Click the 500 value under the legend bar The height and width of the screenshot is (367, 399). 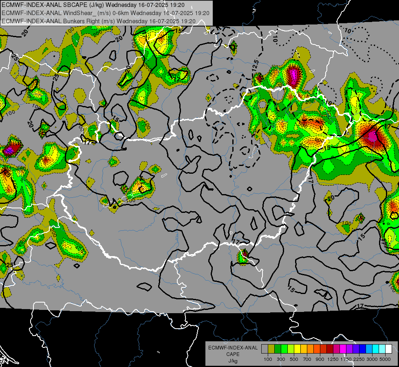294,359
